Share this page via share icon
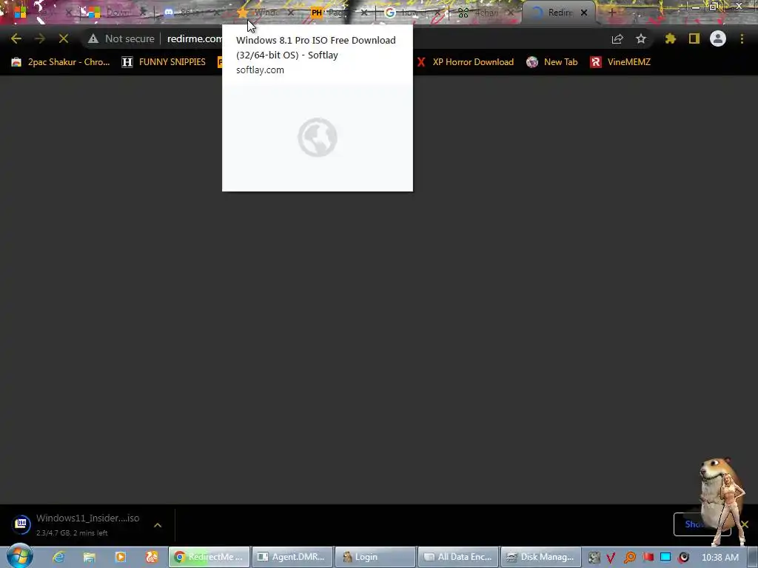This screenshot has height=568, width=758. (617, 38)
